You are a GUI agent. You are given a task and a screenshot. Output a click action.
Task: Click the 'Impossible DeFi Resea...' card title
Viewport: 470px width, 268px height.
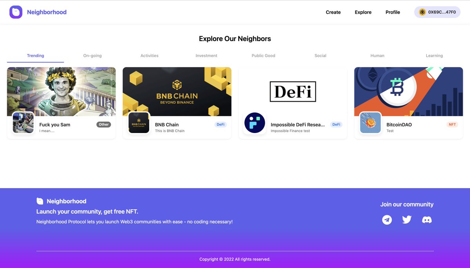[x=298, y=125]
